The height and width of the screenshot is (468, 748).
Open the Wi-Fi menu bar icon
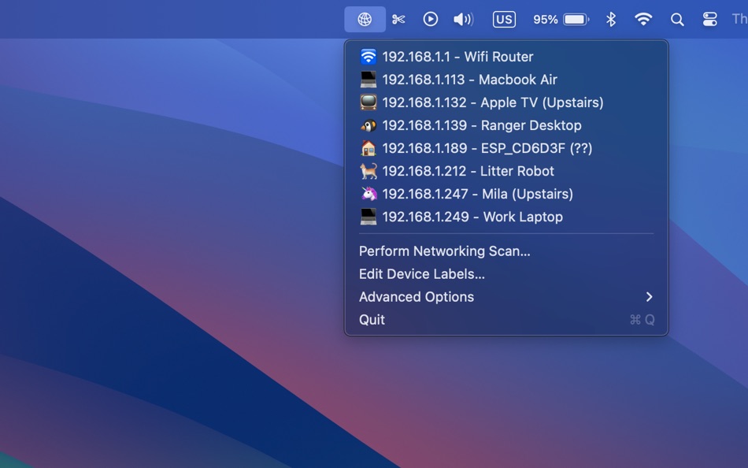click(x=644, y=19)
